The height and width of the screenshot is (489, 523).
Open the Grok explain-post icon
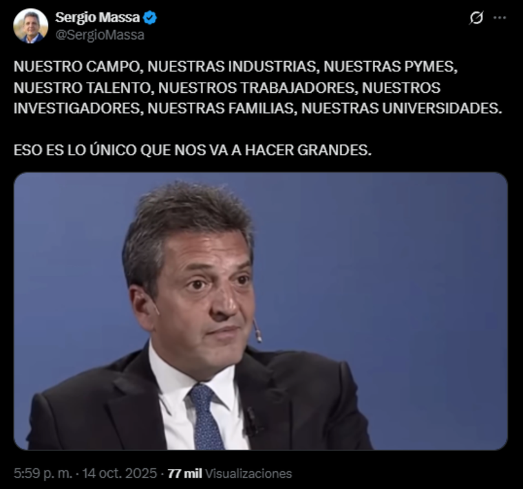pyautogui.click(x=476, y=18)
